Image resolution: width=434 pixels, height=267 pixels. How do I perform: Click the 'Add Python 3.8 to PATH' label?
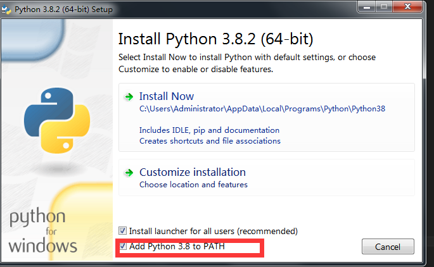(x=177, y=246)
